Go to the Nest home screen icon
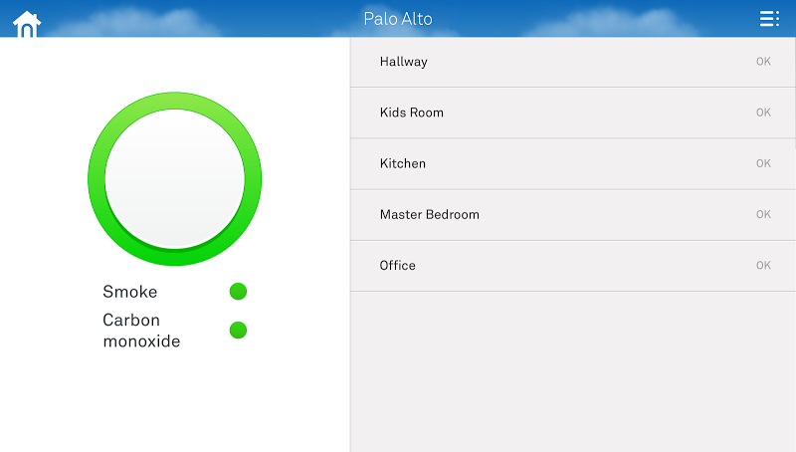 click(x=27, y=24)
